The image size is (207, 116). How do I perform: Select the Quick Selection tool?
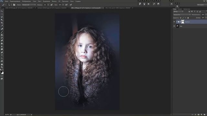[x=2, y=20]
